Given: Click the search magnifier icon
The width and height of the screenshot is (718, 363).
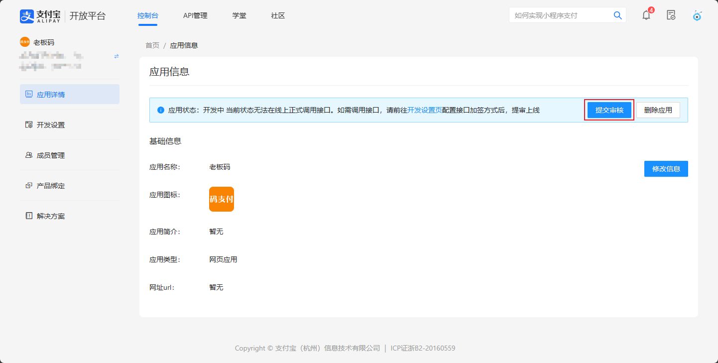Looking at the screenshot, I should coord(617,15).
